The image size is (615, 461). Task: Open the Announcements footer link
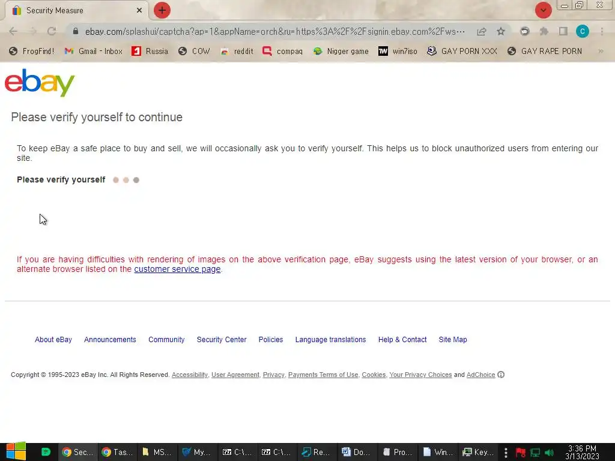[111, 340]
